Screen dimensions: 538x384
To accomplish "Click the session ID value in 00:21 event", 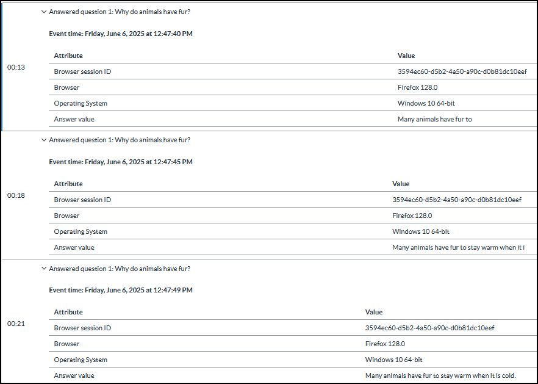I will [x=429, y=328].
